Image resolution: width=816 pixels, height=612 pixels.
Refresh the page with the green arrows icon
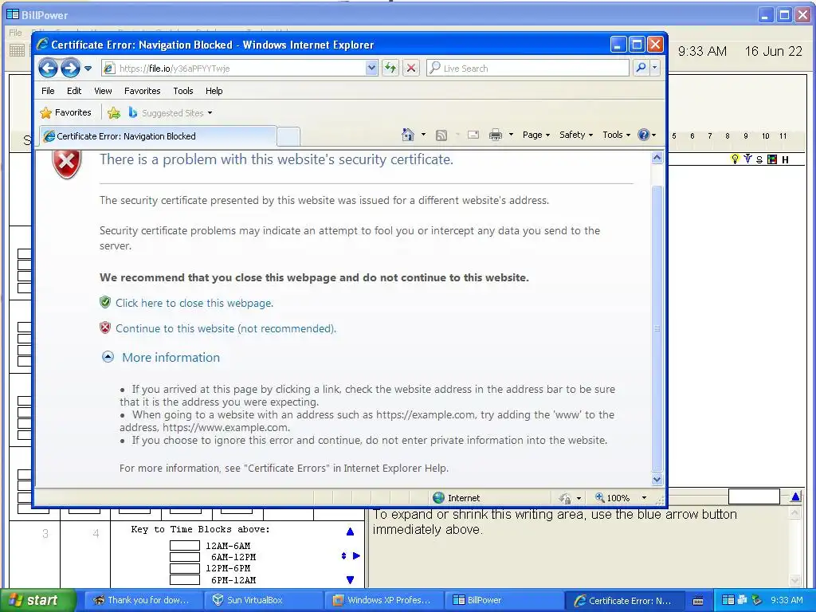pos(390,69)
